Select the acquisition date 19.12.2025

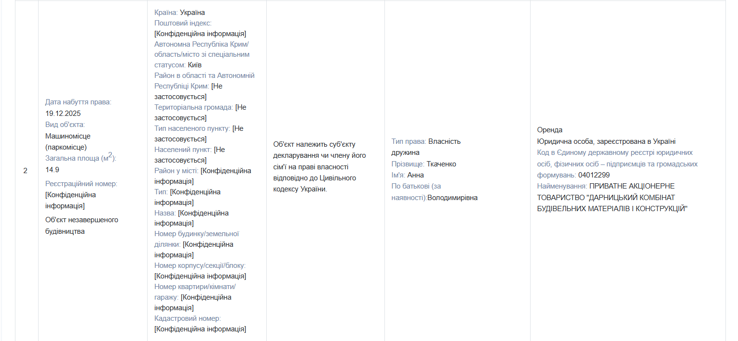(x=63, y=114)
